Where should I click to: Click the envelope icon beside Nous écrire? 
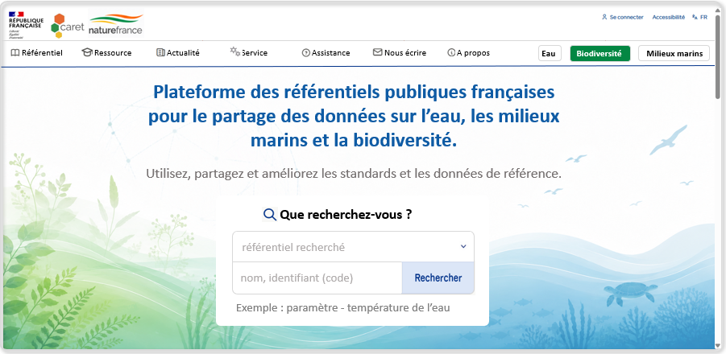pyautogui.click(x=377, y=52)
